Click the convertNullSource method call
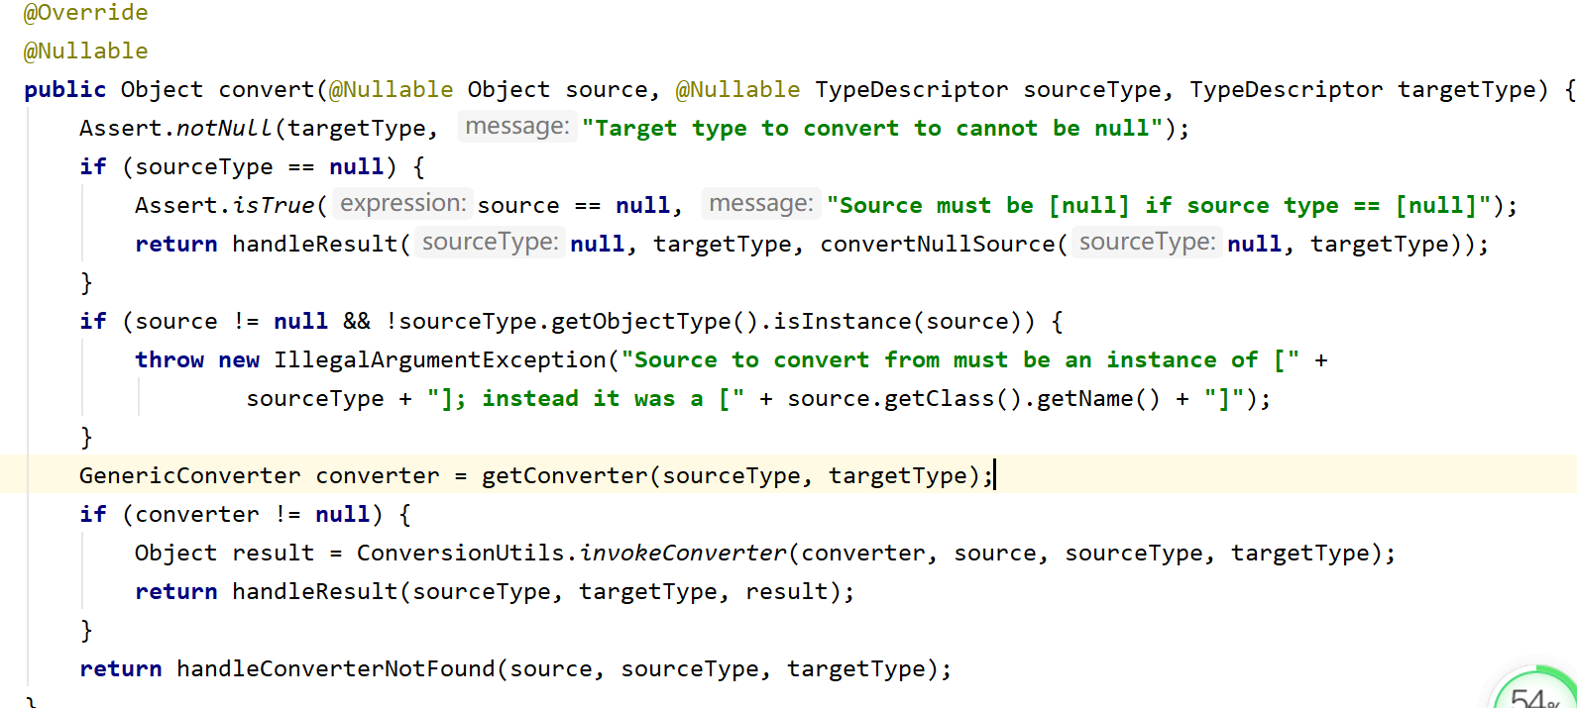This screenshot has width=1577, height=708. [938, 244]
